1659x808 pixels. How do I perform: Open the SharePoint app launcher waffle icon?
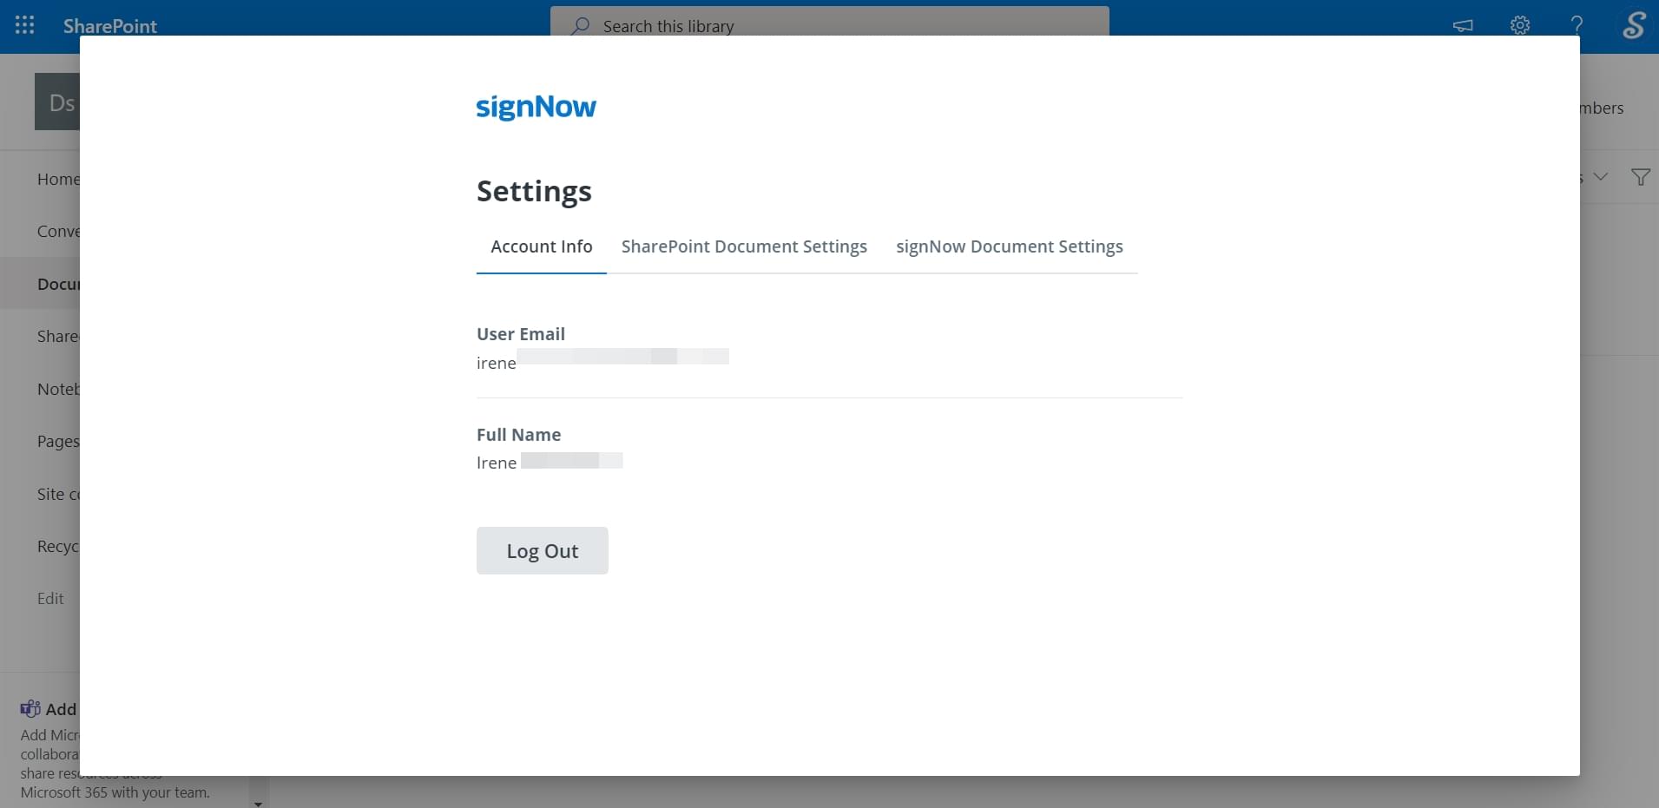click(x=25, y=25)
